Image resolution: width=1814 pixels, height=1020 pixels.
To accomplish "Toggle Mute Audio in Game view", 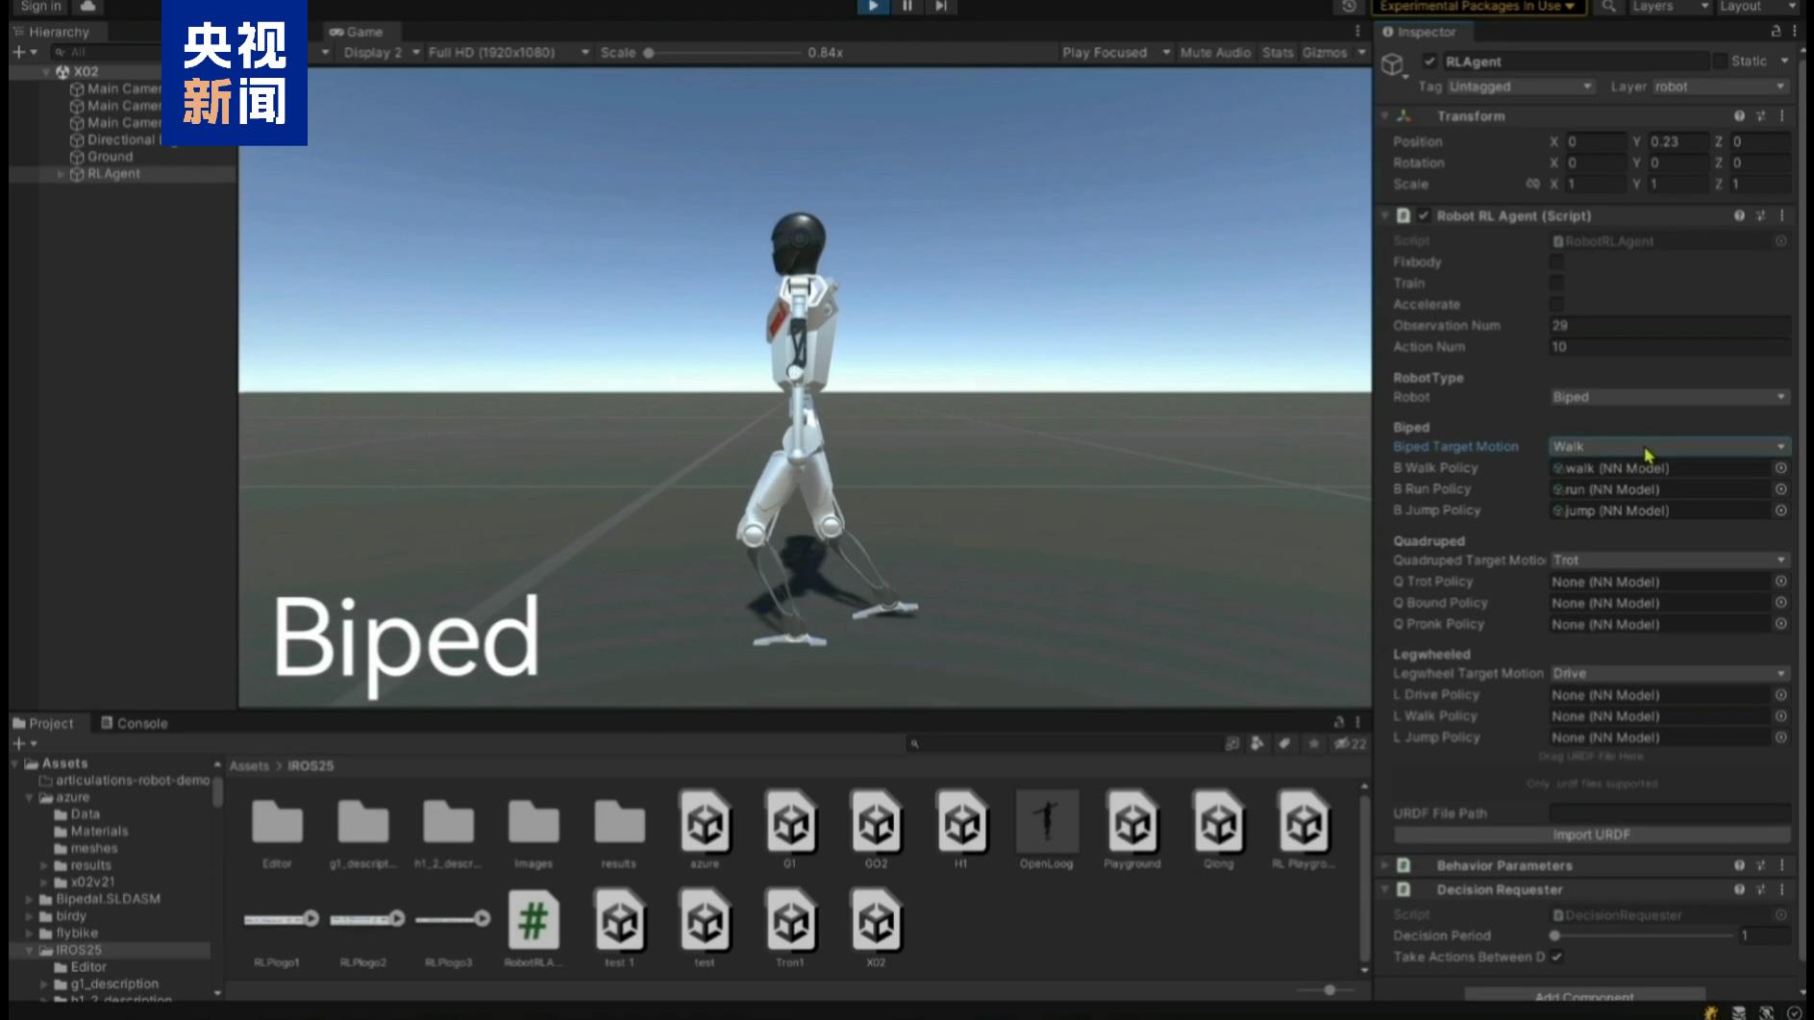I will [1215, 53].
